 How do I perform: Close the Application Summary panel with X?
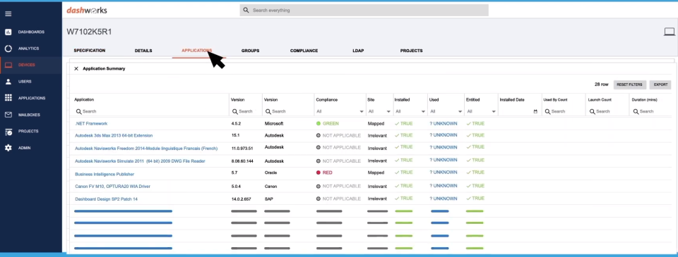[x=76, y=68]
